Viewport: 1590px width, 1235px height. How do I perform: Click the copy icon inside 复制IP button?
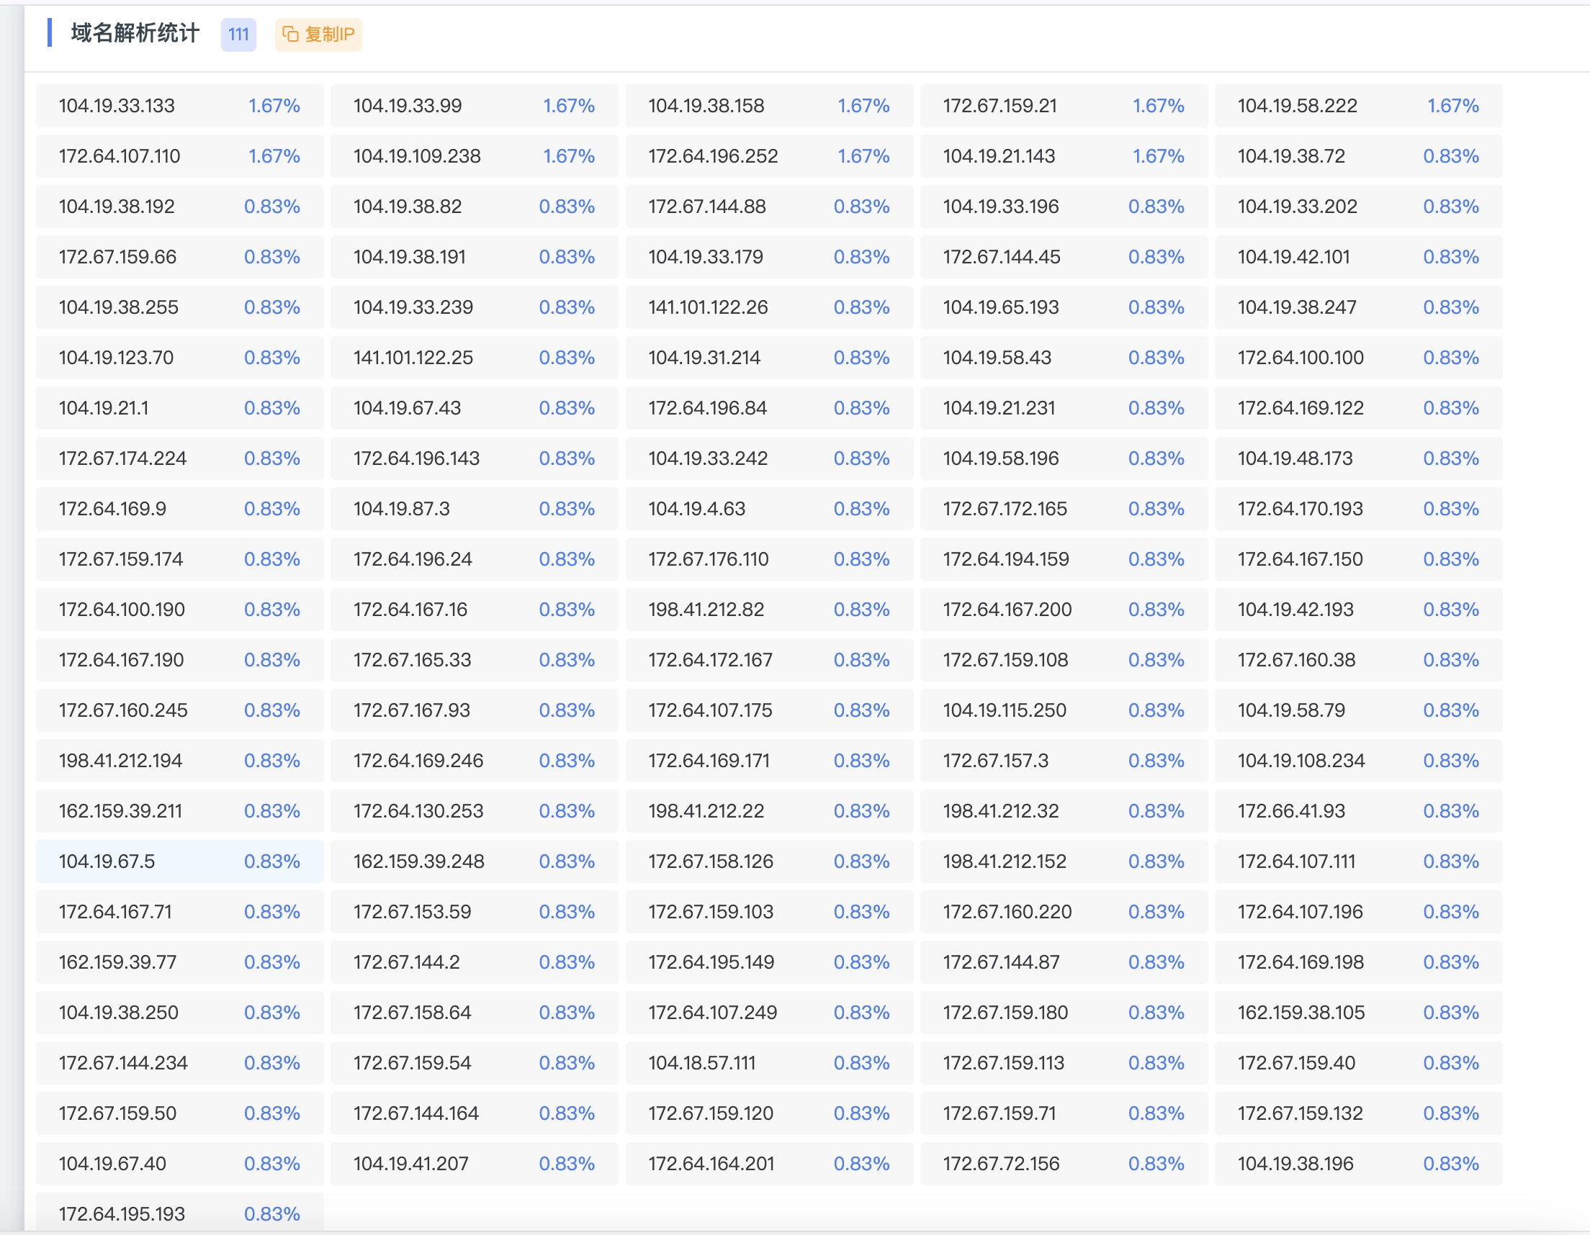point(290,35)
